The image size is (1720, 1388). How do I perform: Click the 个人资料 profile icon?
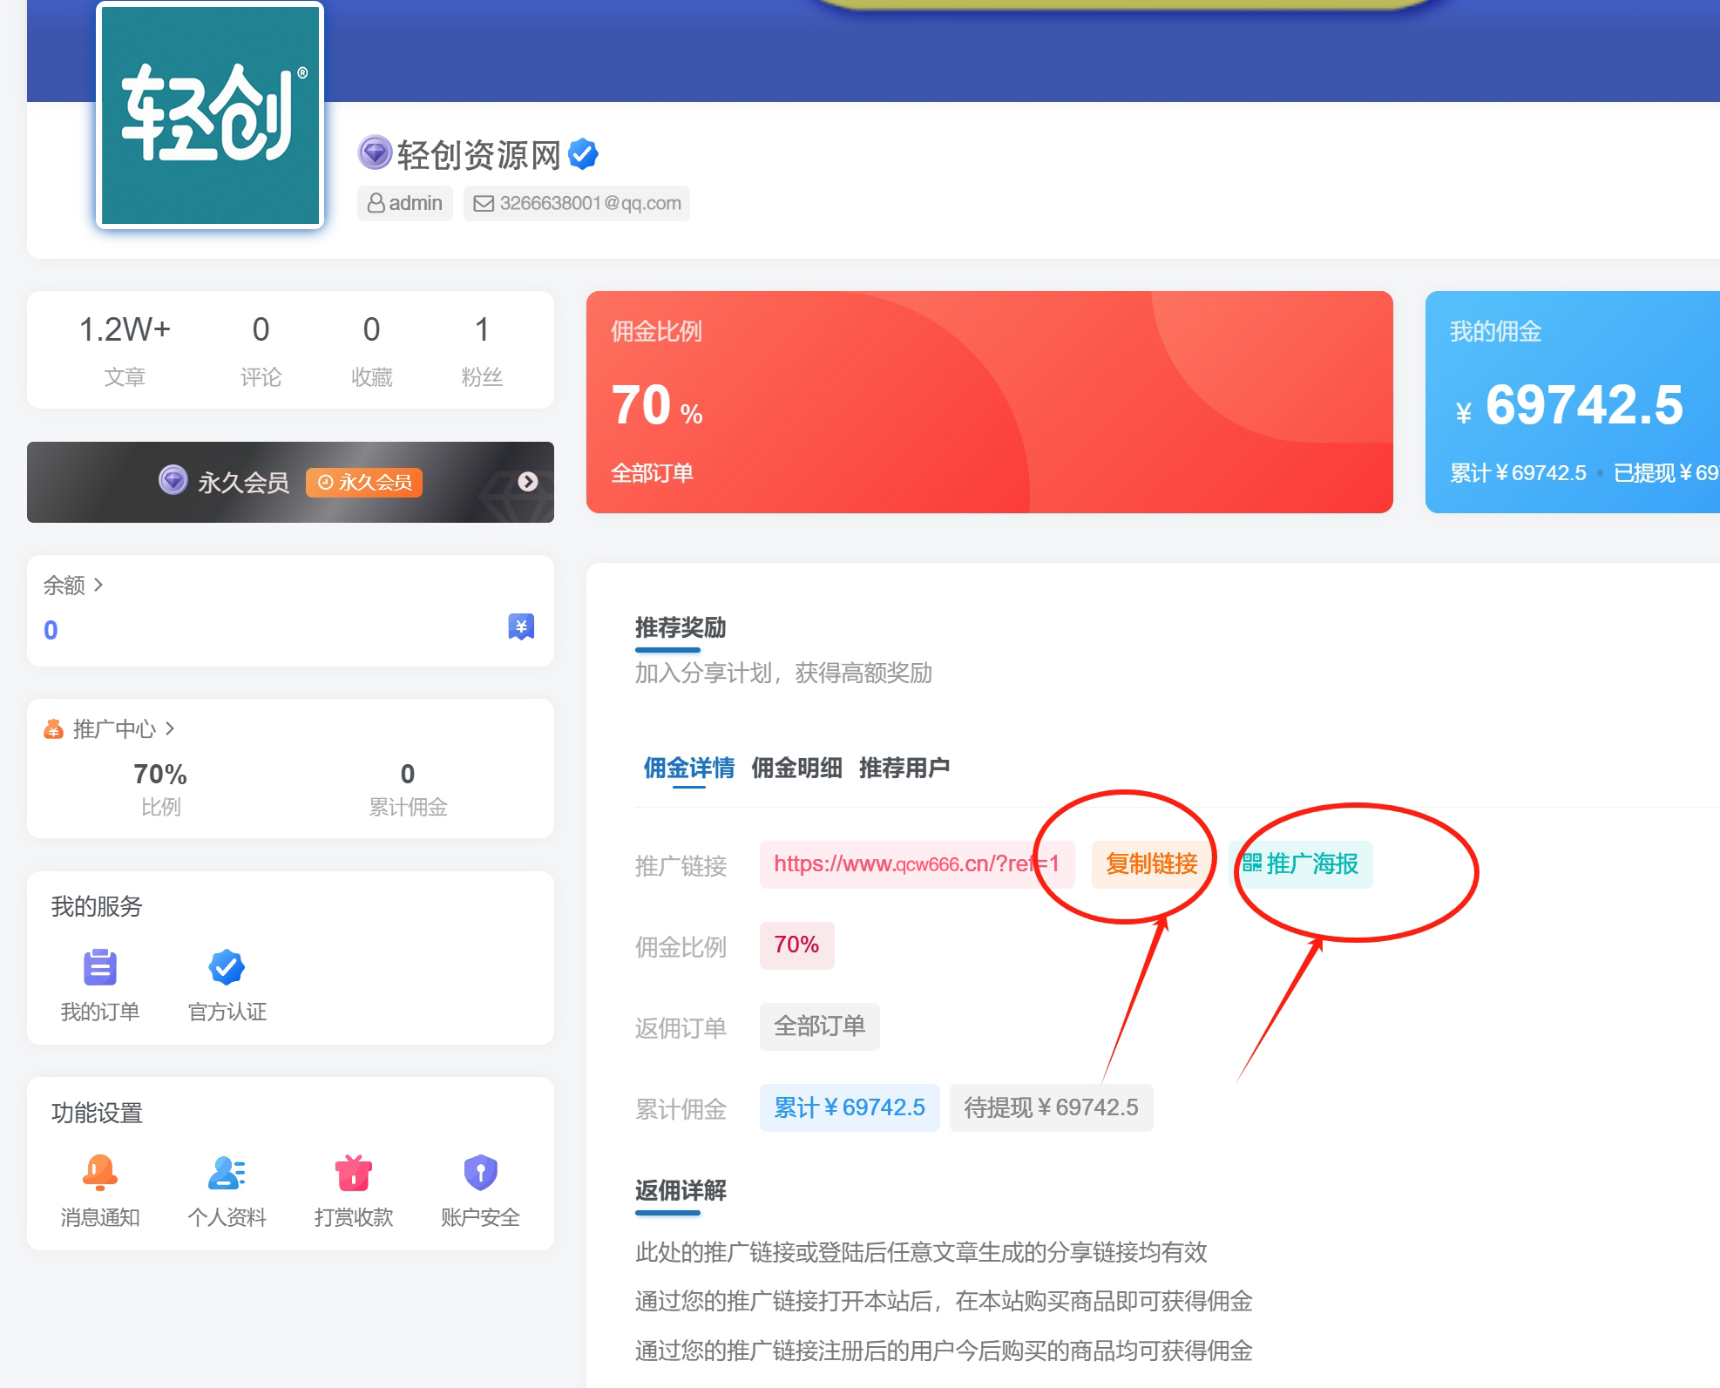pos(227,1172)
